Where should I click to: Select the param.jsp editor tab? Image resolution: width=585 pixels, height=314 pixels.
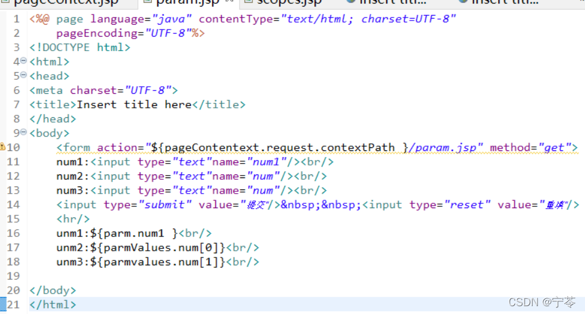click(x=188, y=2)
